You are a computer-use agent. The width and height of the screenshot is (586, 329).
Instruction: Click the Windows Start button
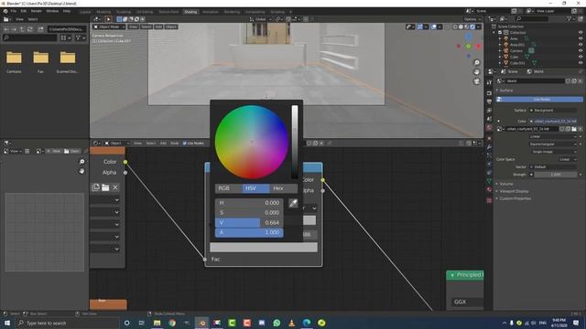(x=7, y=323)
